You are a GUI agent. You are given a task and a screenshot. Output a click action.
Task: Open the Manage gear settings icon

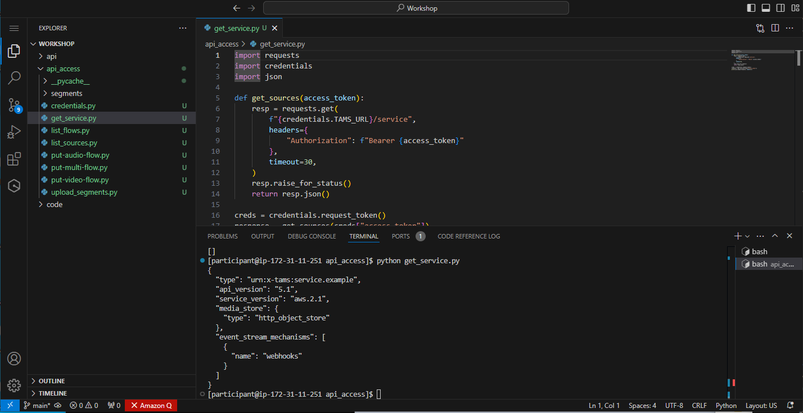click(14, 386)
